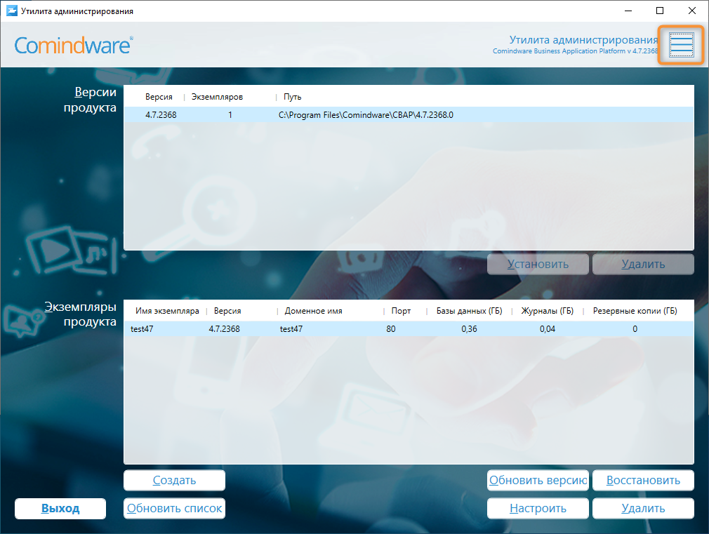The image size is (709, 534).
Task: Click the Версии продукта label
Action: [90, 100]
